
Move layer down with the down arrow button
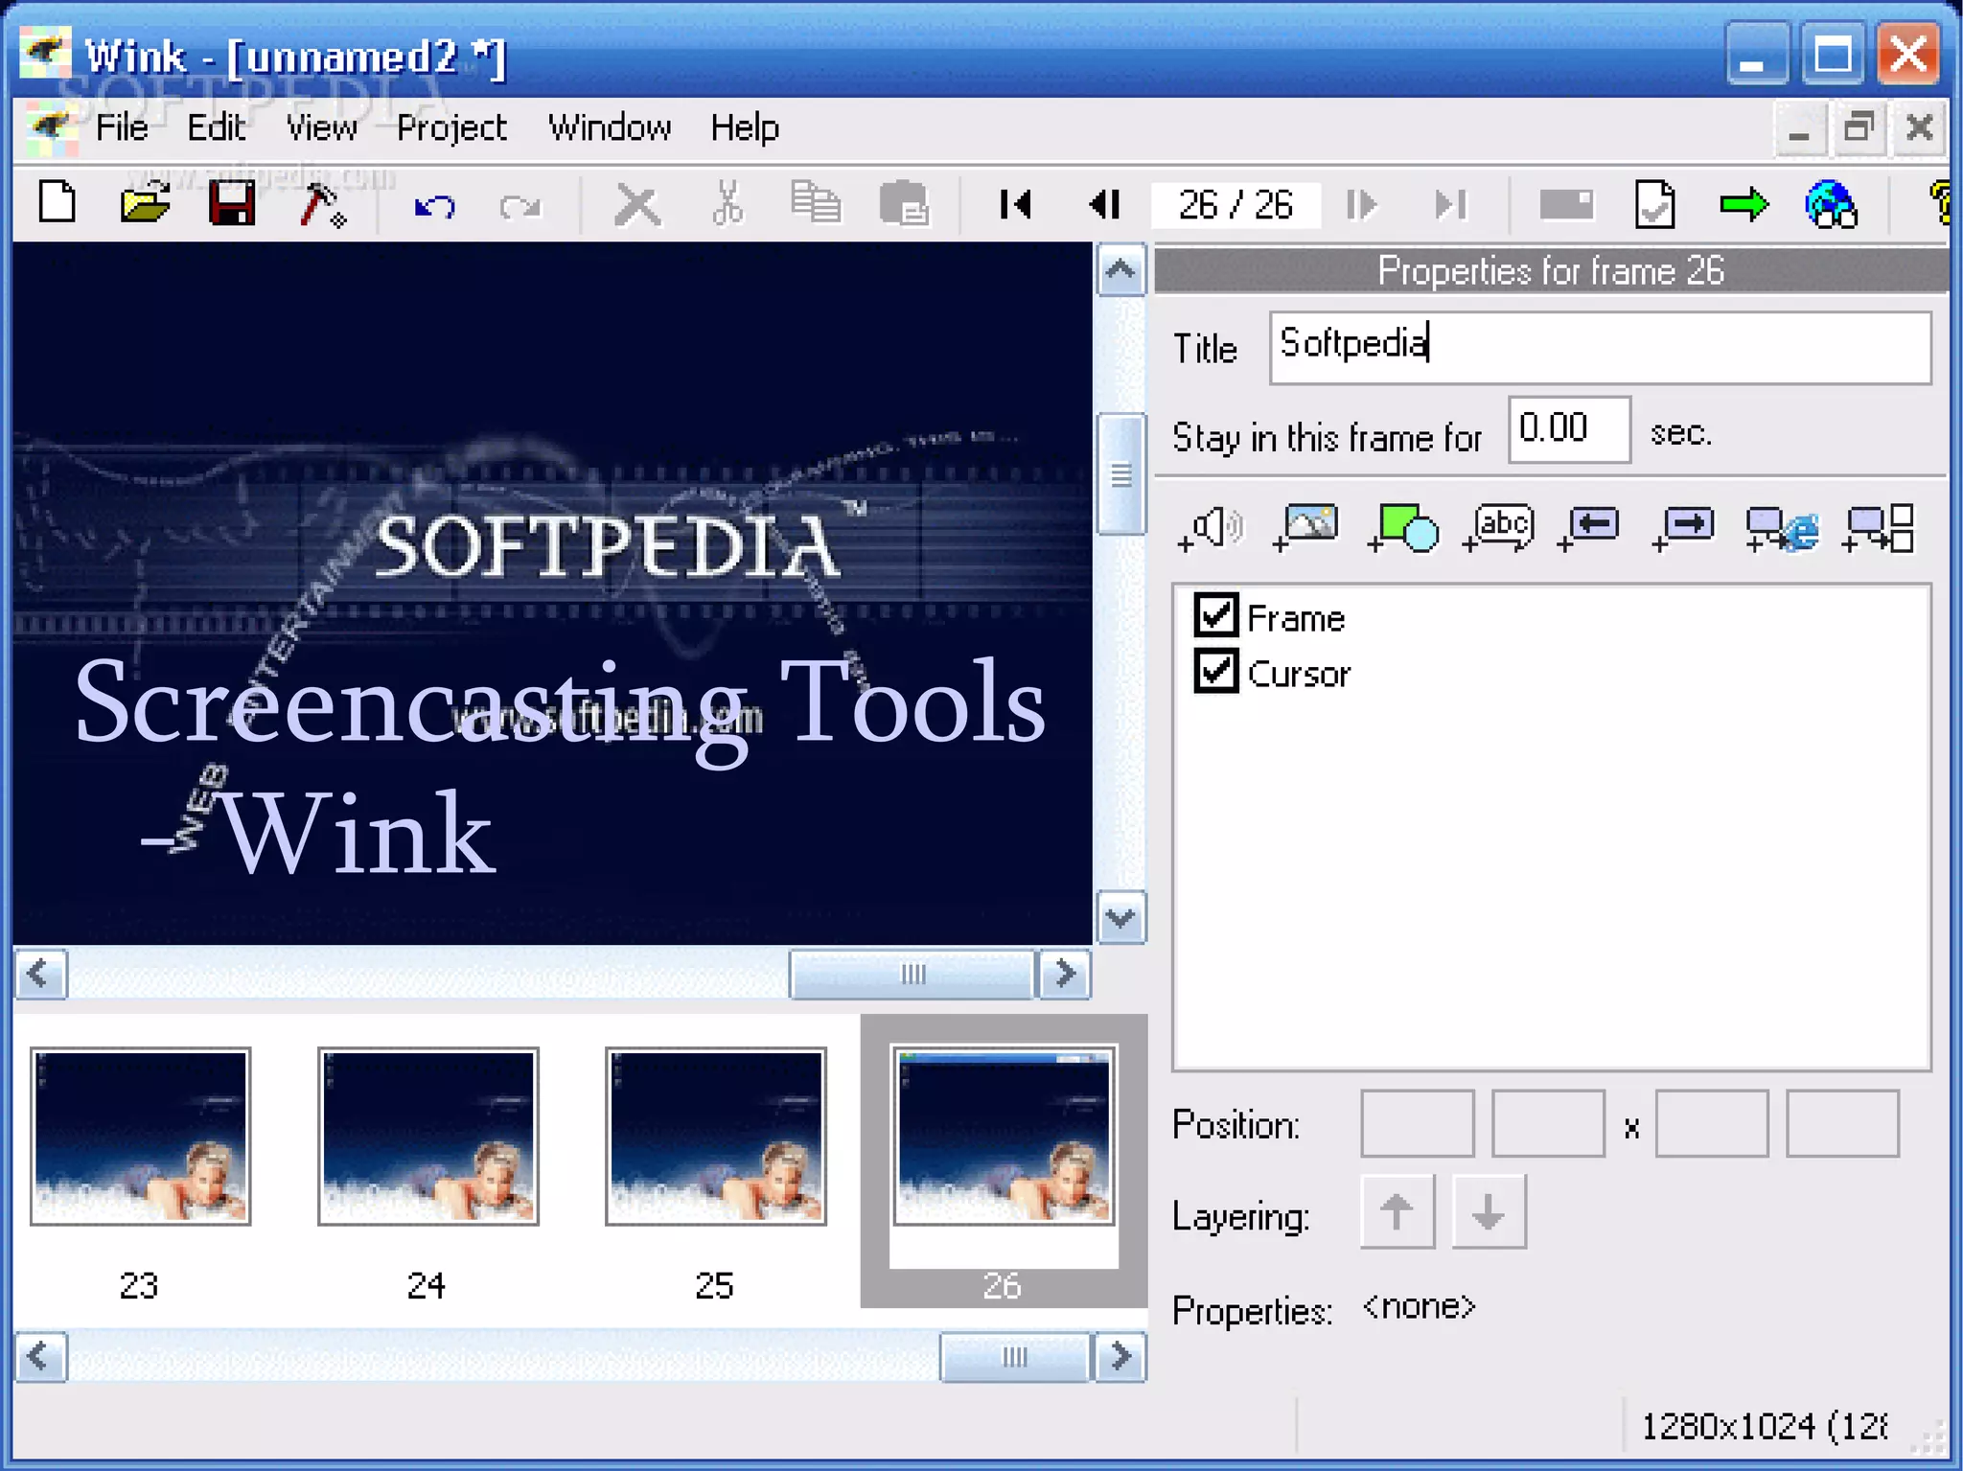click(x=1489, y=1211)
